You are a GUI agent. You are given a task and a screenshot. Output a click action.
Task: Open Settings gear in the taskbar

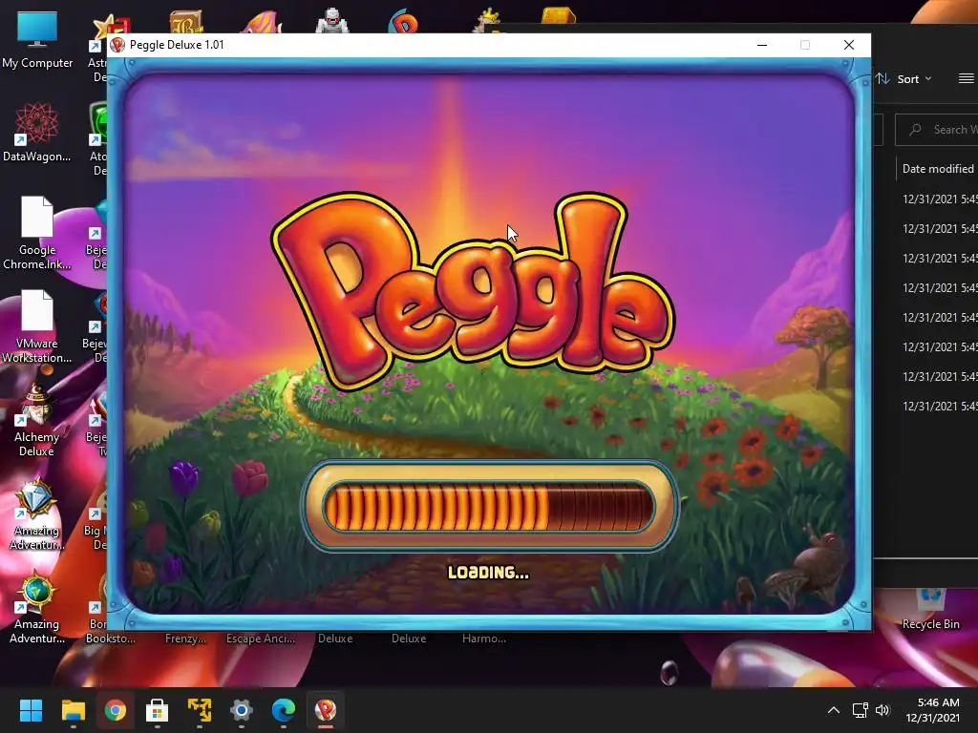(242, 710)
